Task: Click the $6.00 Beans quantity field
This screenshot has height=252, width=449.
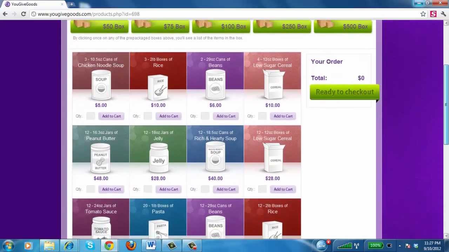Action: [205, 116]
